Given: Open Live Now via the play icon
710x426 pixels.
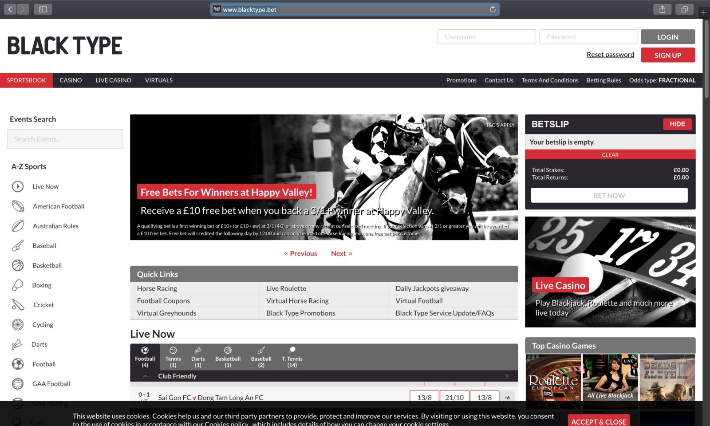Looking at the screenshot, I should coord(17,186).
